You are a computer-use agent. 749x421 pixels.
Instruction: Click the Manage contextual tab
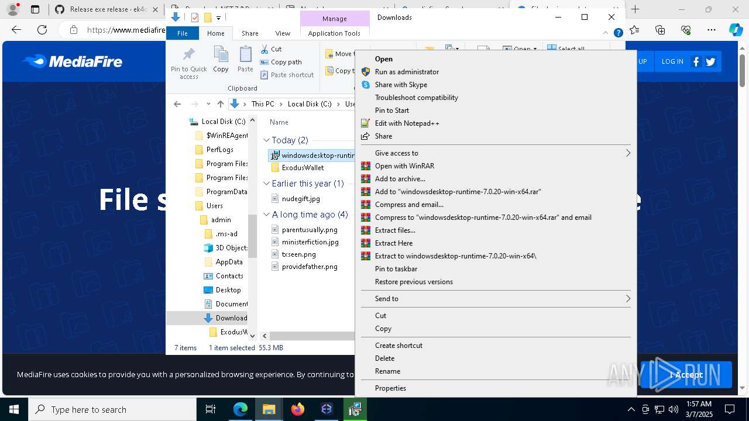(334, 19)
